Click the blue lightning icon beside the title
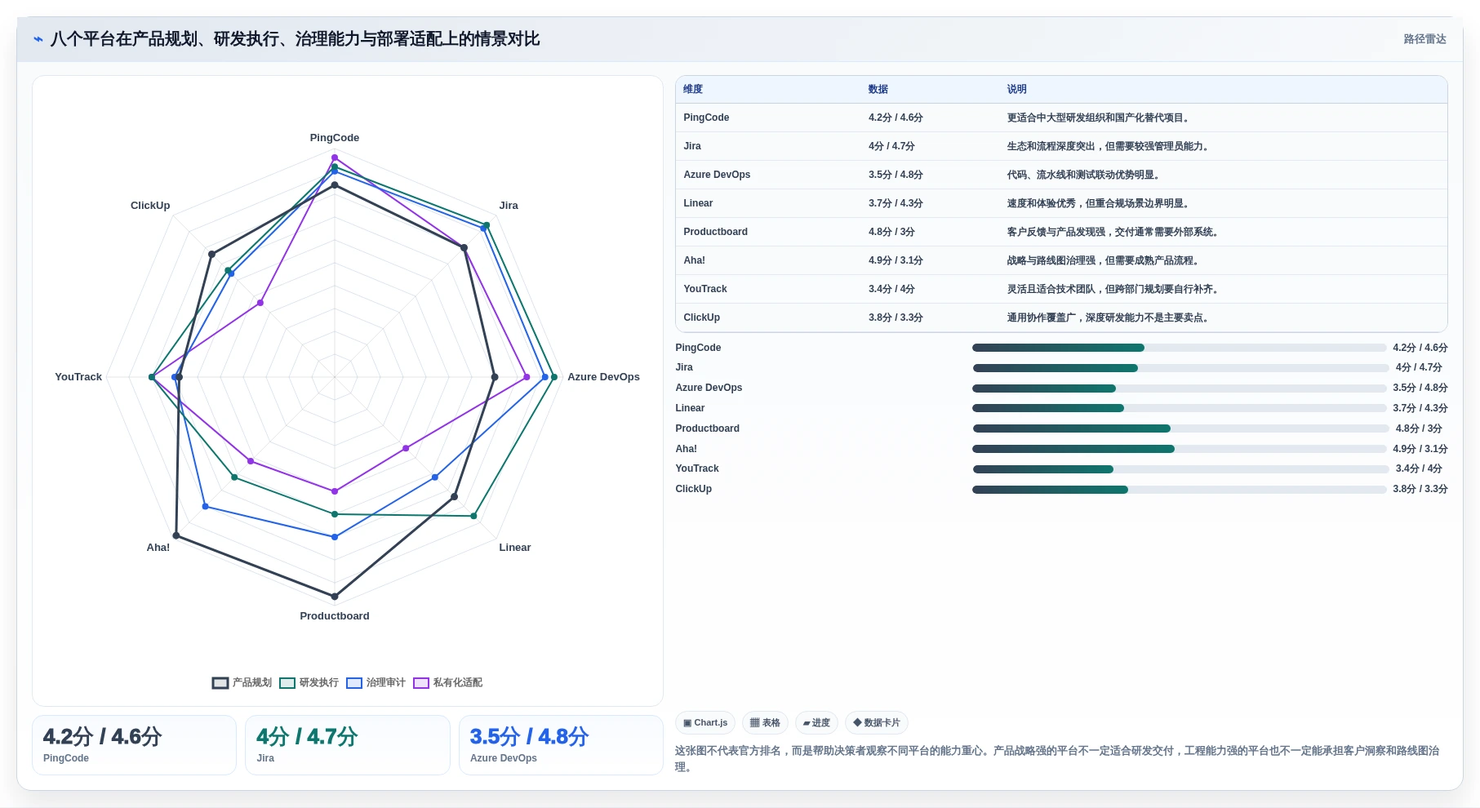This screenshot has height=808, width=1480. pos(38,39)
